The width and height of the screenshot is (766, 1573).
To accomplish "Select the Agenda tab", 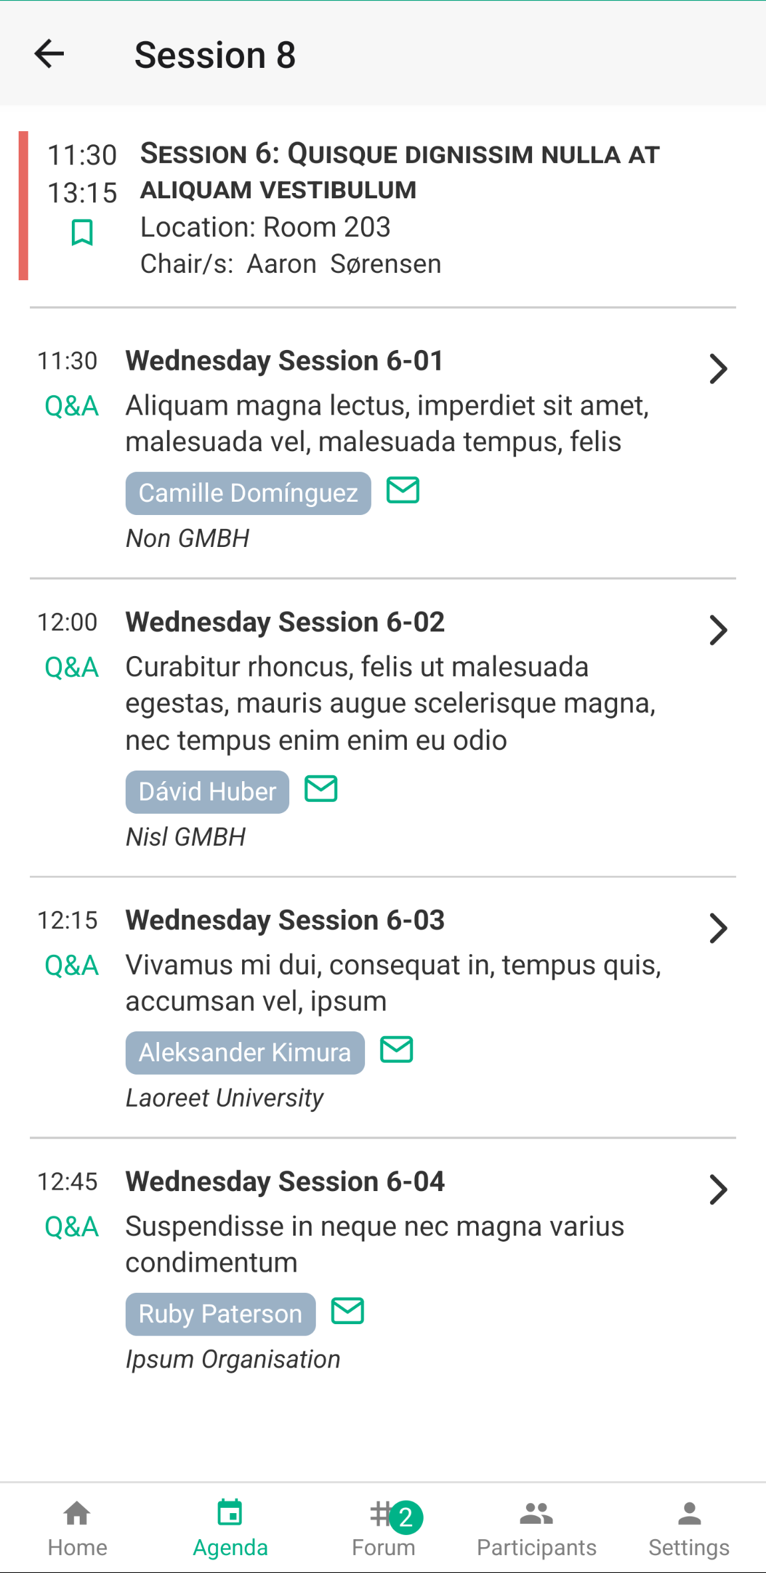I will coord(230,1528).
